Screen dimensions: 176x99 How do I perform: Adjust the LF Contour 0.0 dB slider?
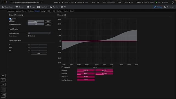pos(86,77)
